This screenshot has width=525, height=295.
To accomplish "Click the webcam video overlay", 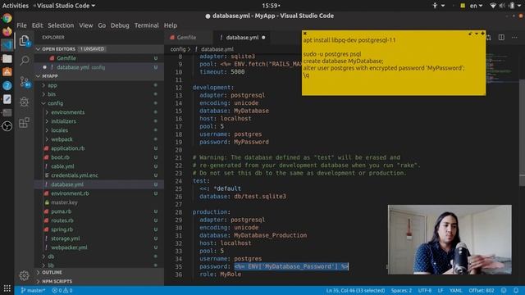I will pos(450,239).
